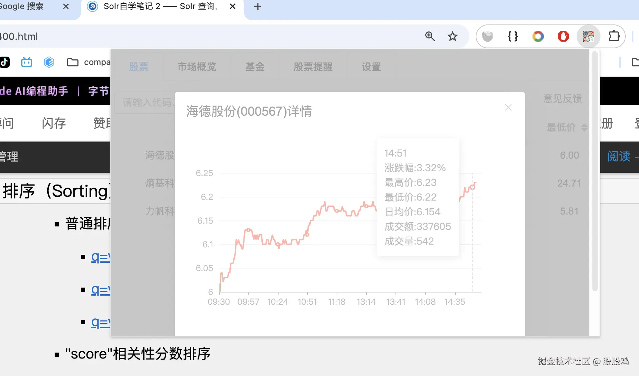This screenshot has width=639, height=376.
Task: Toggle the bookmark star for this page
Action: (453, 36)
